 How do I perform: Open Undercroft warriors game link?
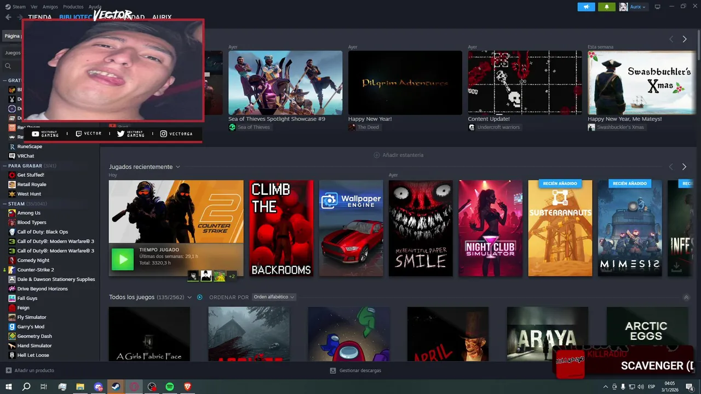[x=494, y=127]
